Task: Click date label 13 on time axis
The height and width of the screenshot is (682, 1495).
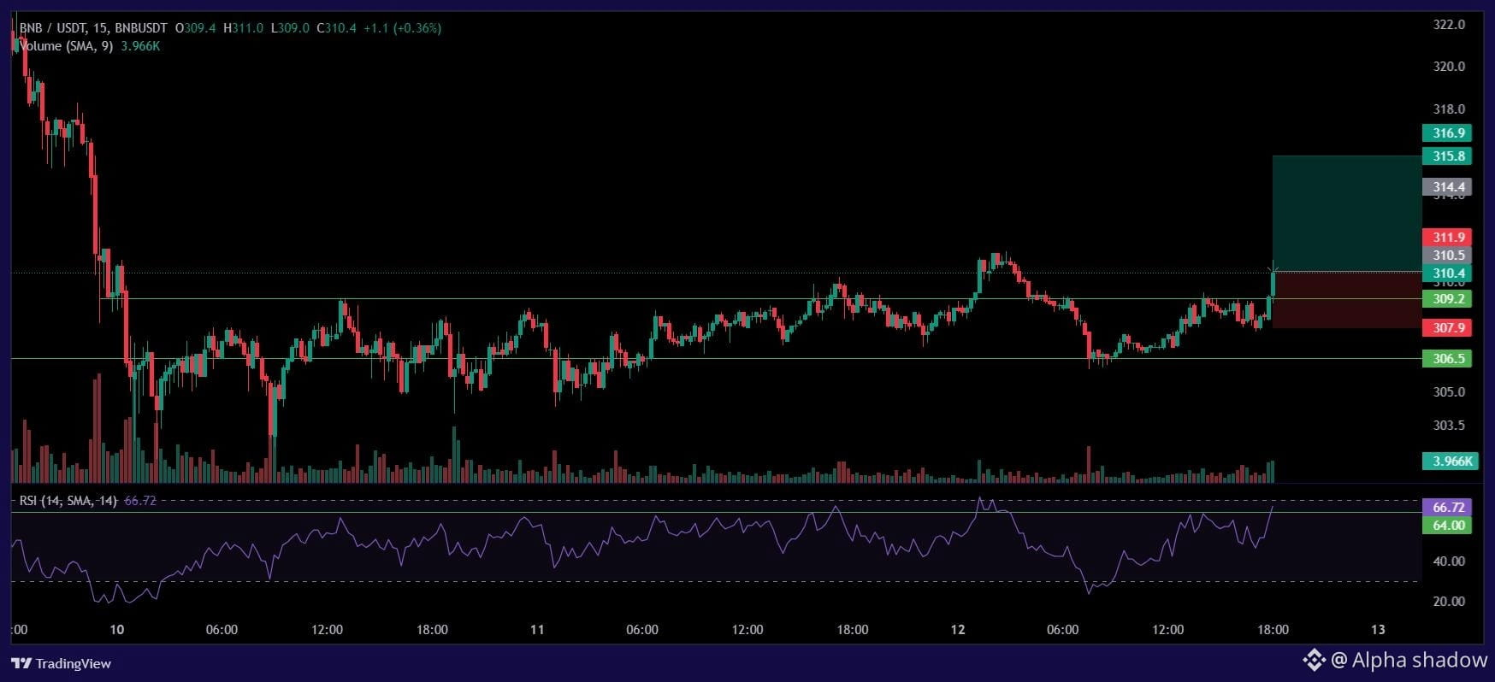Action: coord(1378,630)
